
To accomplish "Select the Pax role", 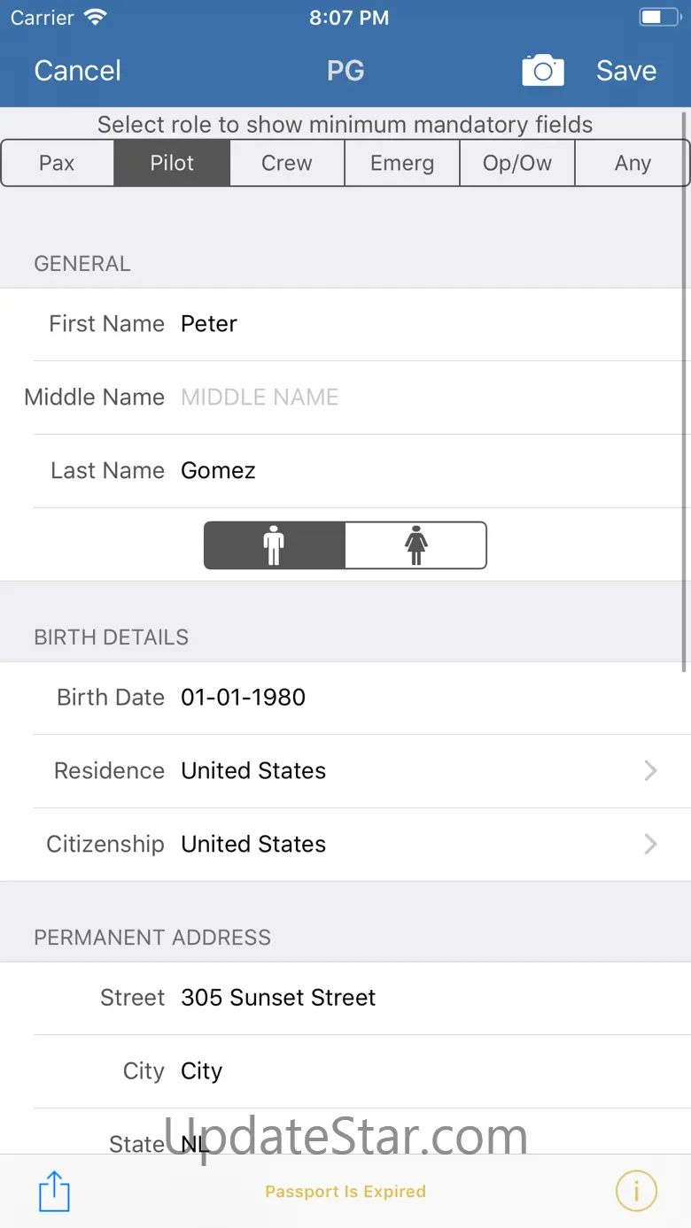I will point(58,163).
